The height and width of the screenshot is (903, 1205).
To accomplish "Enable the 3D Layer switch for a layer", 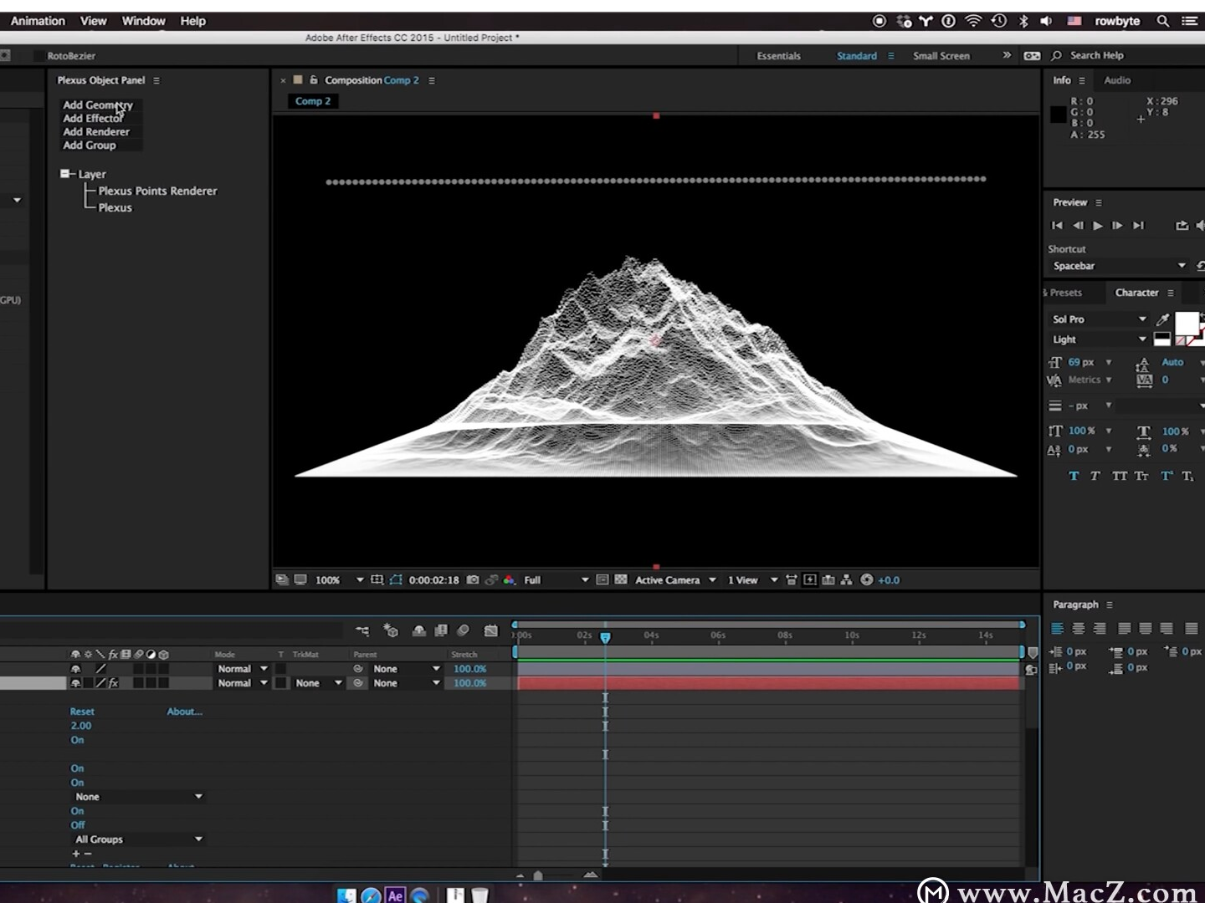I will click(164, 669).
